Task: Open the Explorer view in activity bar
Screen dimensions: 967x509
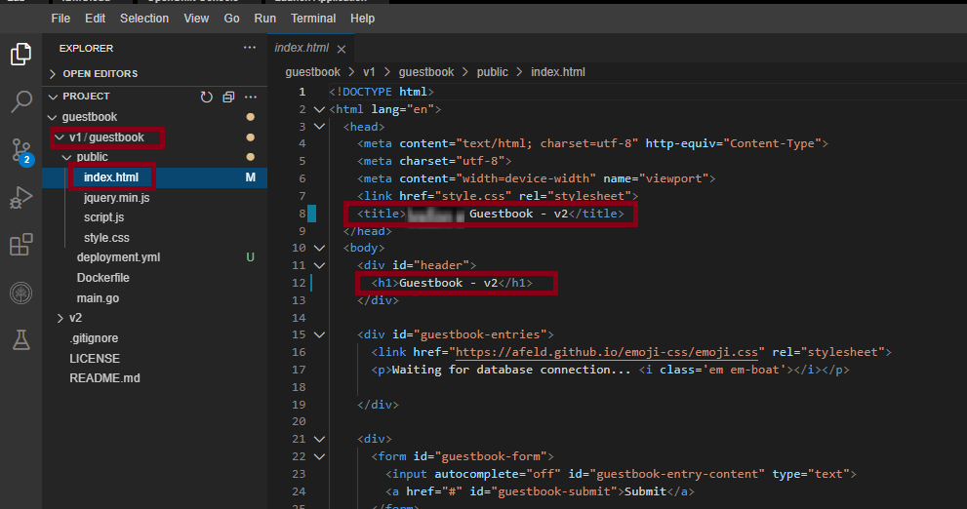Action: click(x=20, y=55)
